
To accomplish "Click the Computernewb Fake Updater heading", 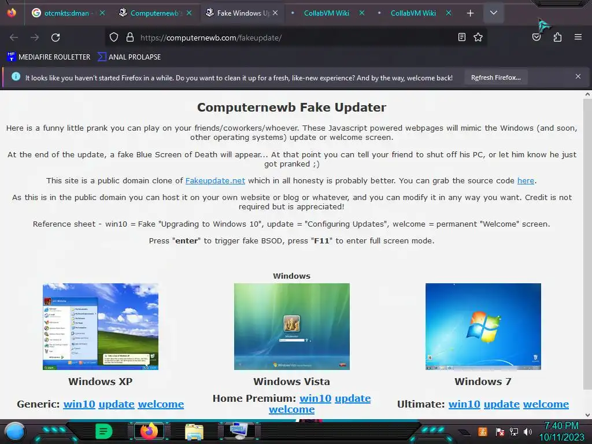I will 292,107.
